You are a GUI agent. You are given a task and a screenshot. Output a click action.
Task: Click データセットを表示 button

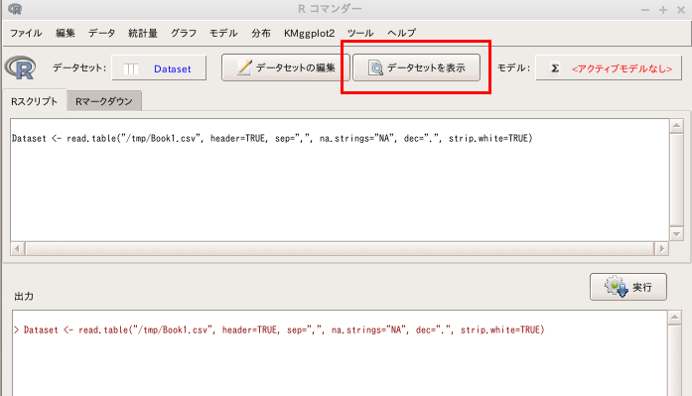pyautogui.click(x=417, y=67)
